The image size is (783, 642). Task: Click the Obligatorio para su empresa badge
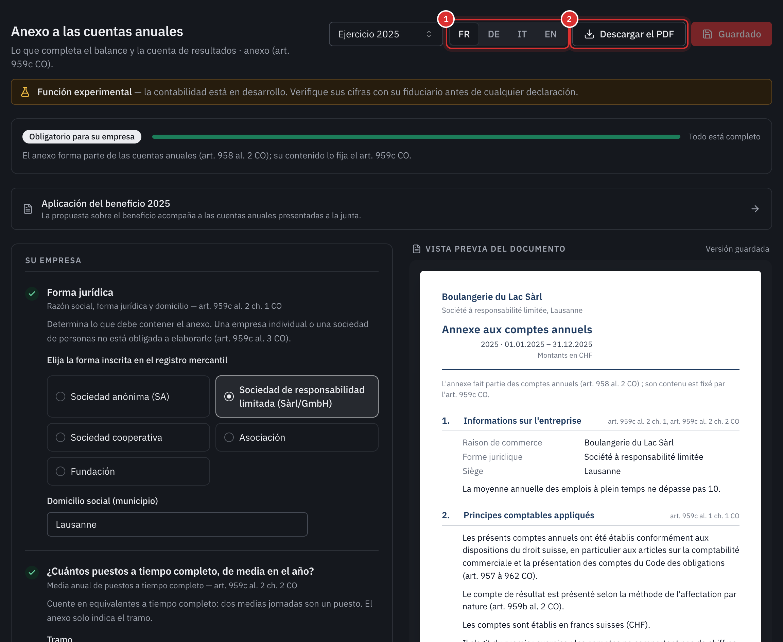pos(82,136)
